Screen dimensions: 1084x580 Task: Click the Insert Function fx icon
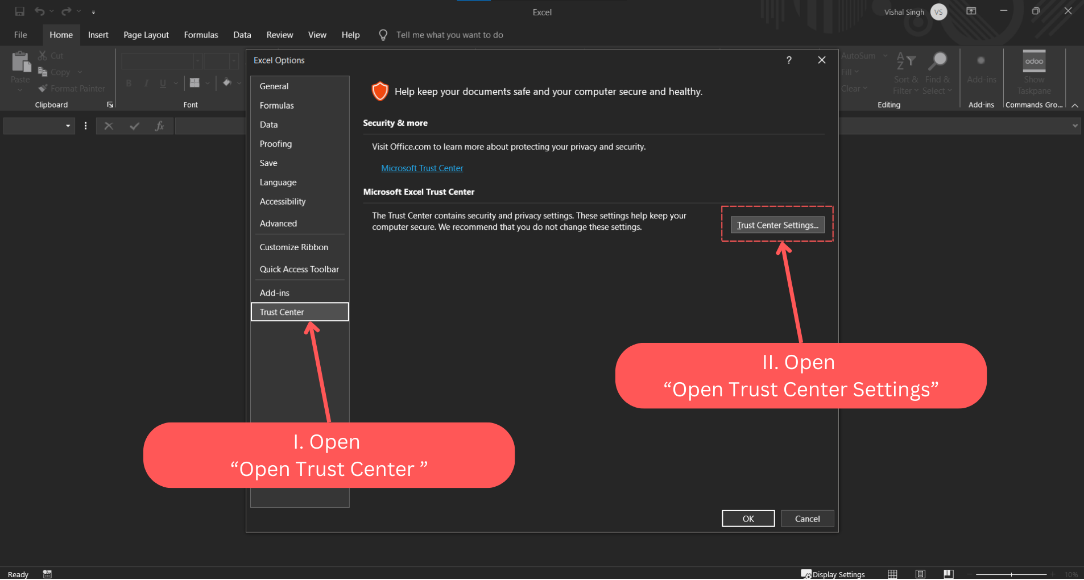point(159,126)
